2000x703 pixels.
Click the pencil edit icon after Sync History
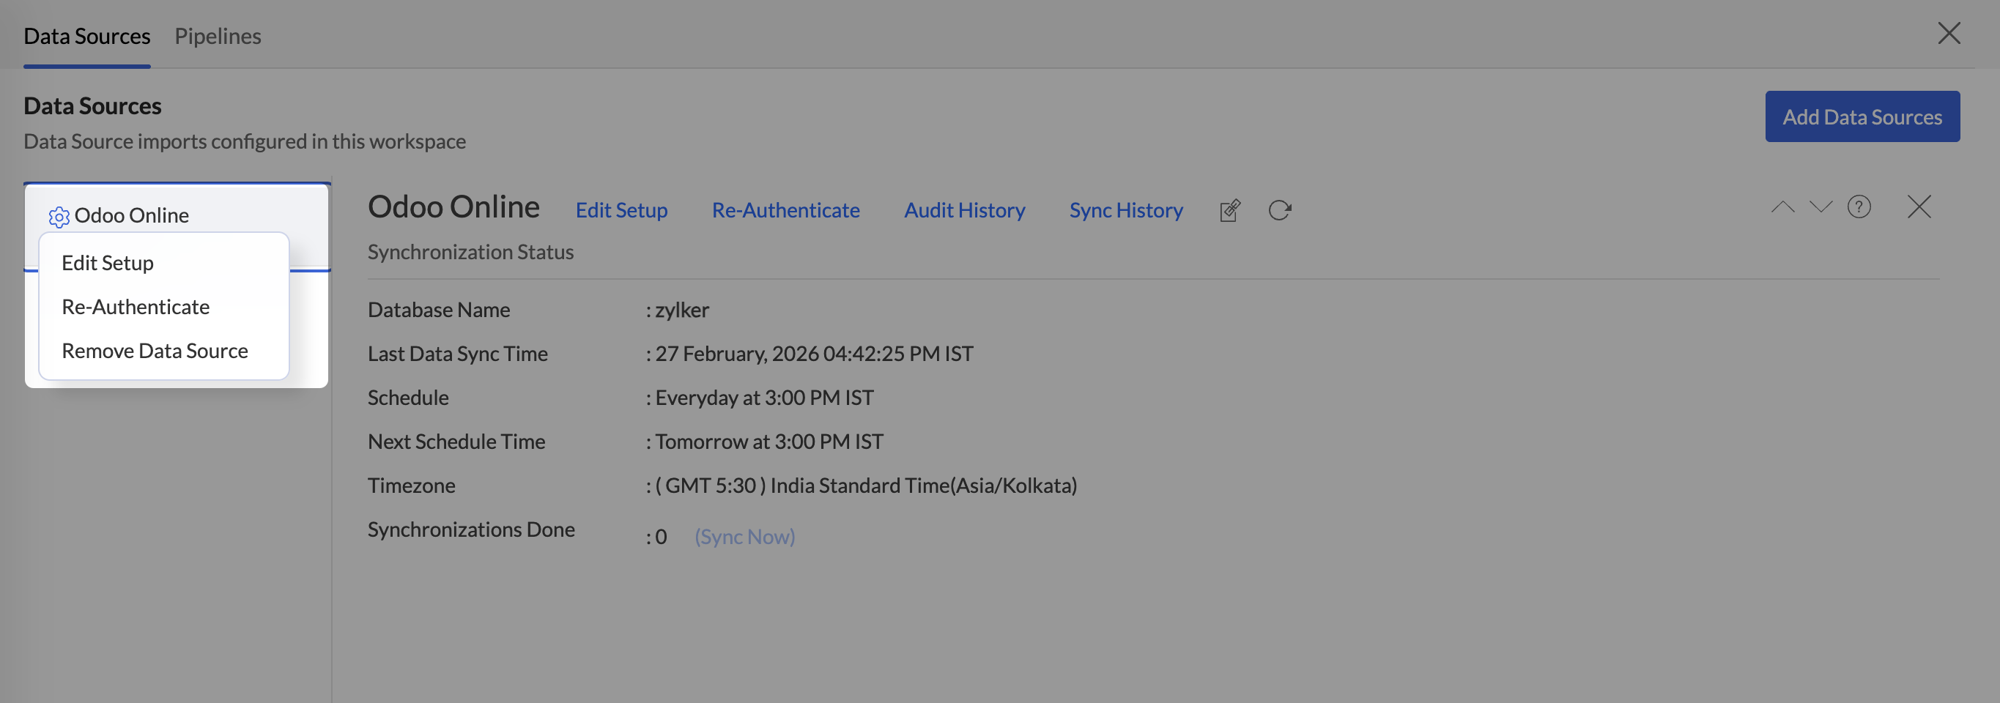1230,210
